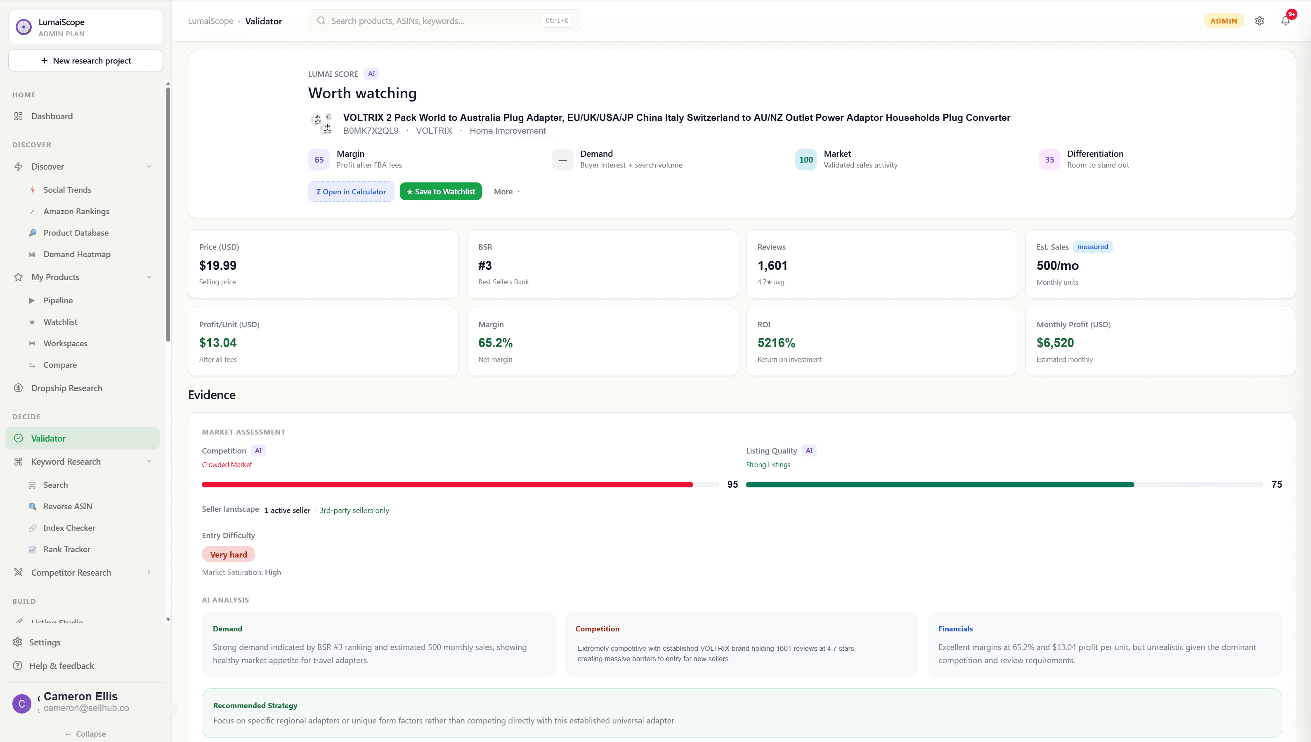Image resolution: width=1311 pixels, height=742 pixels.
Task: Go to Amazon Rankings
Action: pos(76,211)
